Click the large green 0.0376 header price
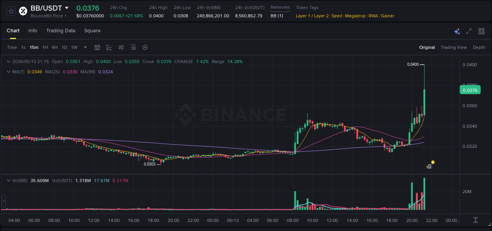 pos(88,8)
